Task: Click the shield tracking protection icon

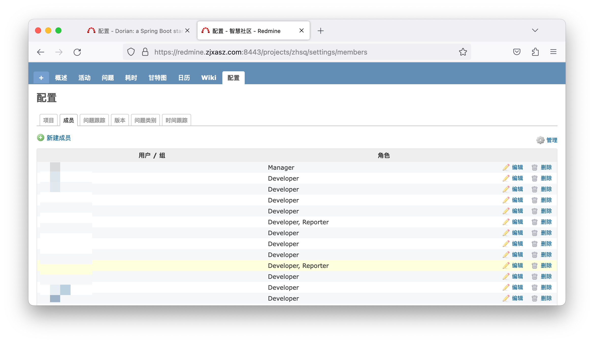Action: 131,52
